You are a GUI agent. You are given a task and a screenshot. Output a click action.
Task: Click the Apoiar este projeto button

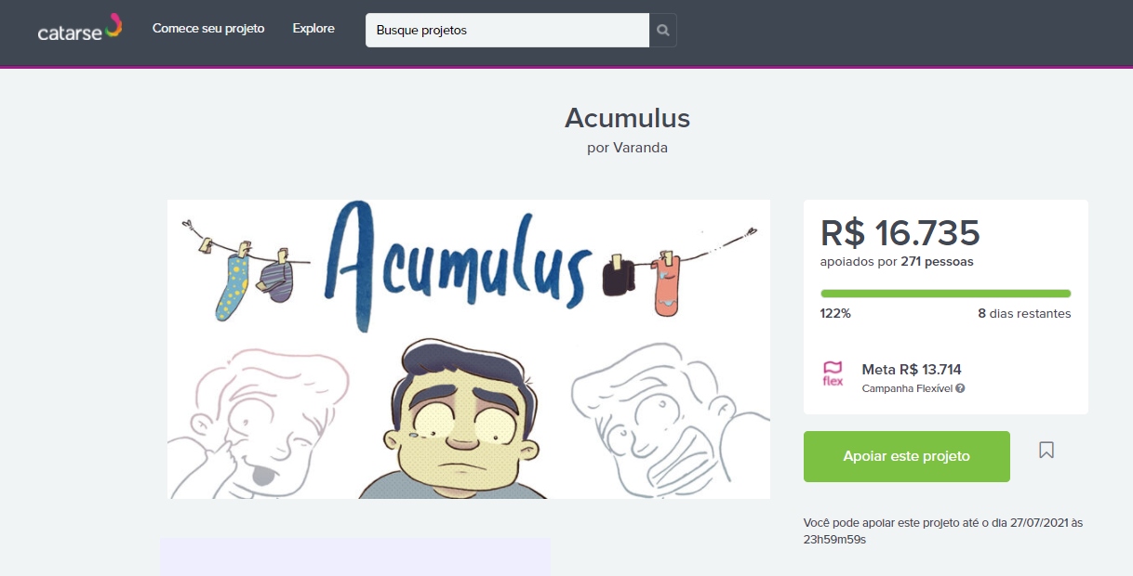point(907,456)
